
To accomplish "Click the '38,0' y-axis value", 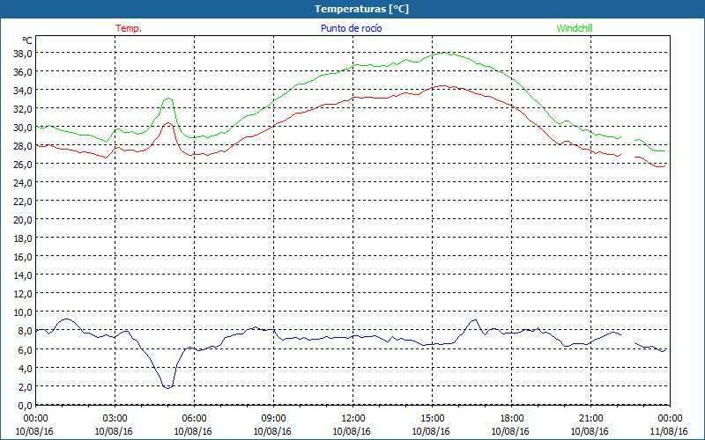I will [x=23, y=54].
